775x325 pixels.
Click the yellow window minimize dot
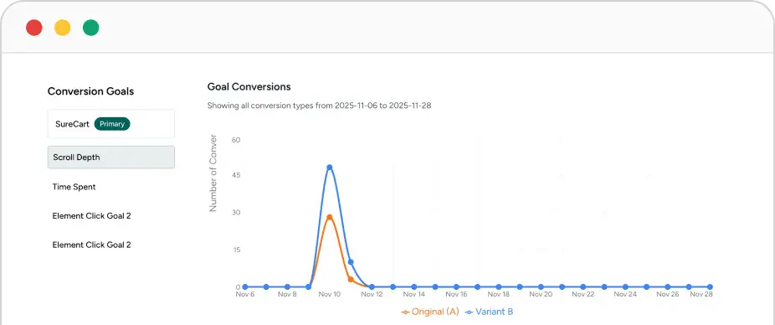pos(62,28)
